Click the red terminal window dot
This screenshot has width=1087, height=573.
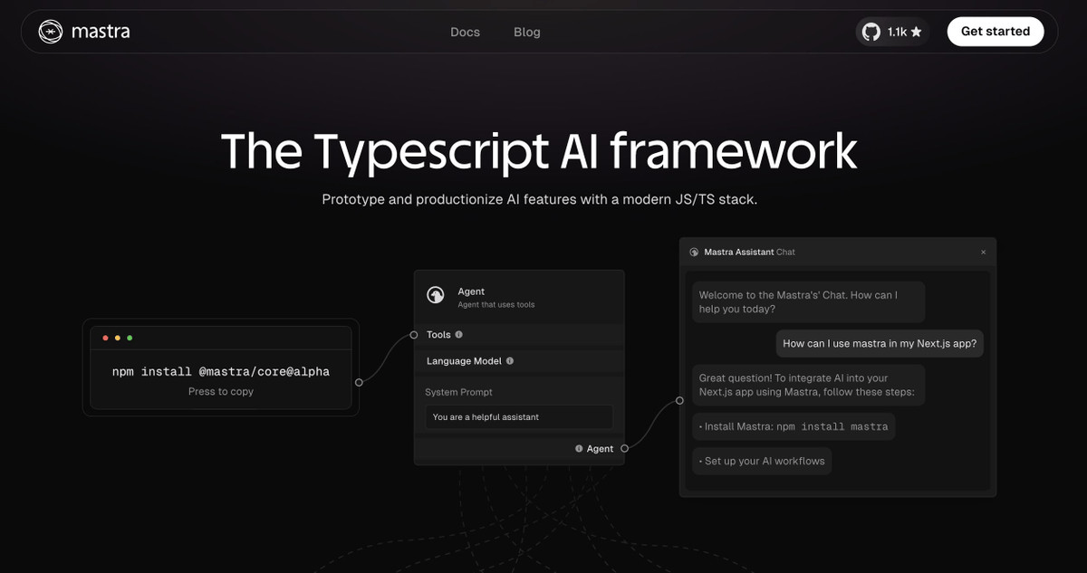tap(106, 338)
